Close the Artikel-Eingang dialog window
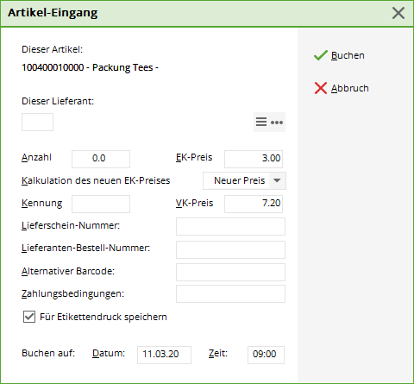 (x=398, y=13)
